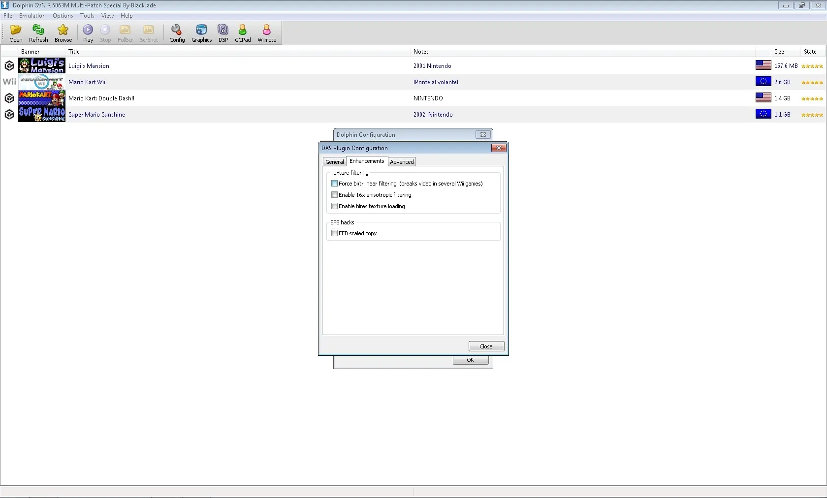Click USA flag on Double Dash row

pyautogui.click(x=763, y=97)
